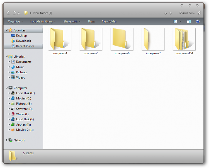Click the Network icon
The image size is (209, 168).
10,140
